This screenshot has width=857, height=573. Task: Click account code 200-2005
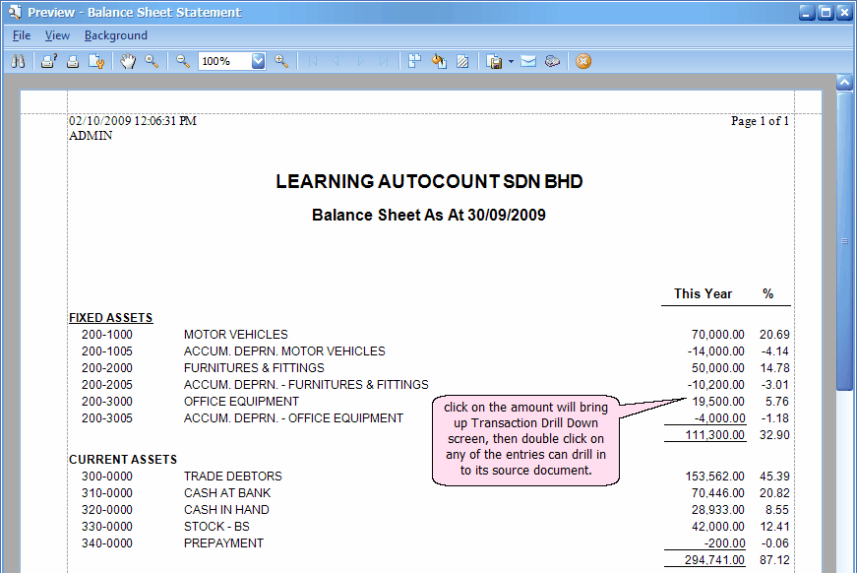click(107, 385)
